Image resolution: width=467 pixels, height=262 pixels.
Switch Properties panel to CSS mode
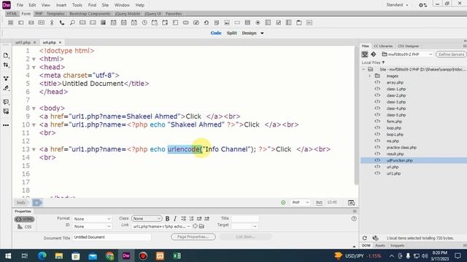click(24, 226)
